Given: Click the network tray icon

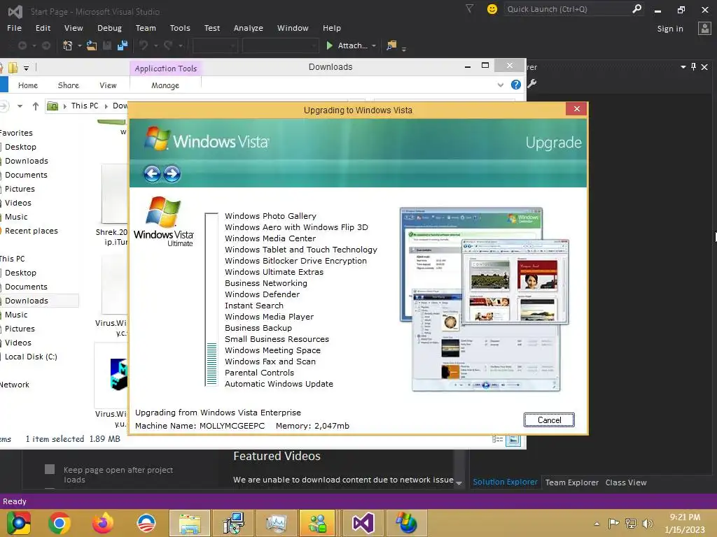Looking at the screenshot, I should (x=631, y=523).
